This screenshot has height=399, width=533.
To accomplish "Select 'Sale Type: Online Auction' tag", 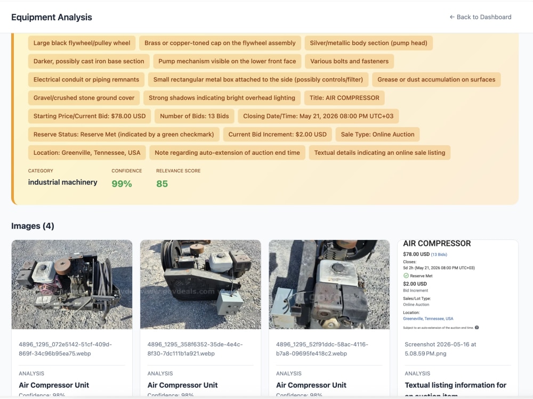I will (x=378, y=135).
